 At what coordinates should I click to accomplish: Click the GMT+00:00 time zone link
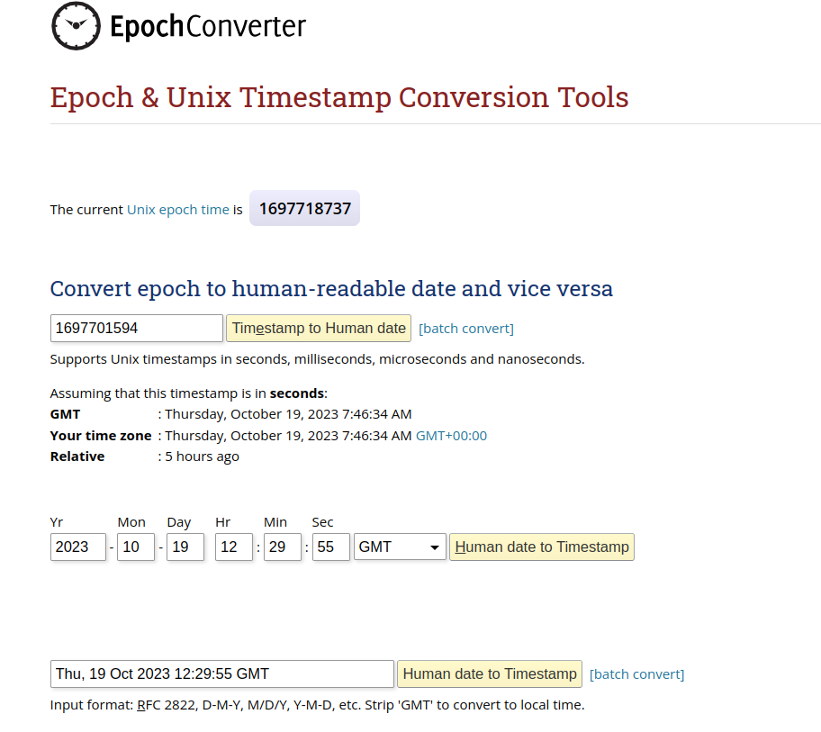tap(451, 436)
